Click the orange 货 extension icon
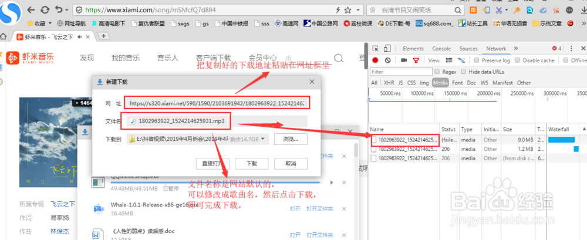 pyautogui.click(x=474, y=10)
